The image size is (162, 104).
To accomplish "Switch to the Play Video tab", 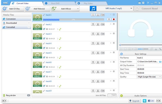I will [88, 3].
